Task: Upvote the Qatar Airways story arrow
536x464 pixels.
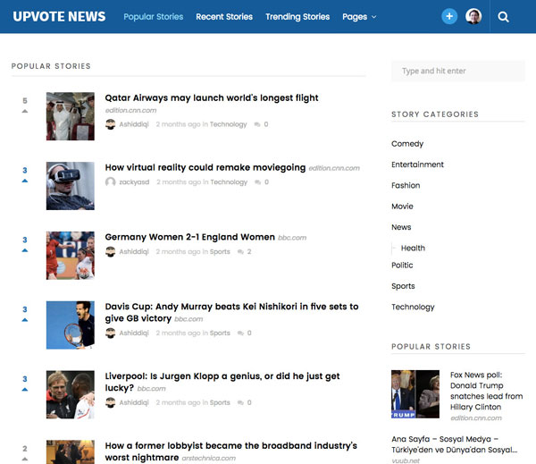Action: (x=25, y=111)
